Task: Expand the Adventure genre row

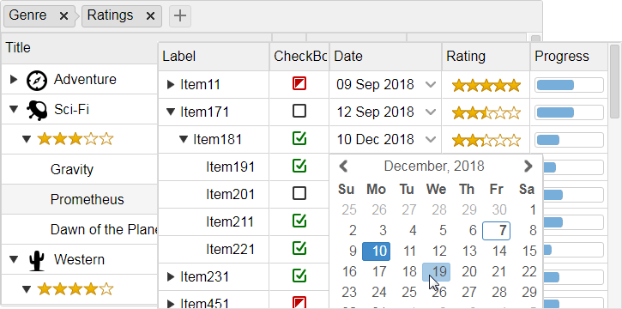Action: pos(14,79)
